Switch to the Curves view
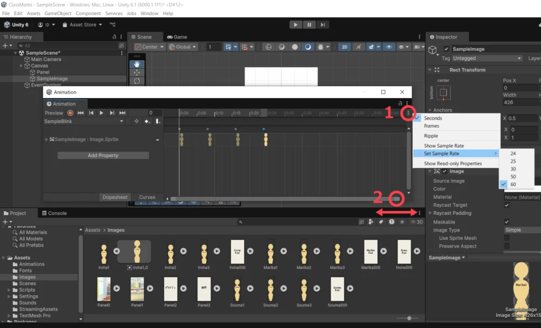This screenshot has height=328, width=541. 147,198
